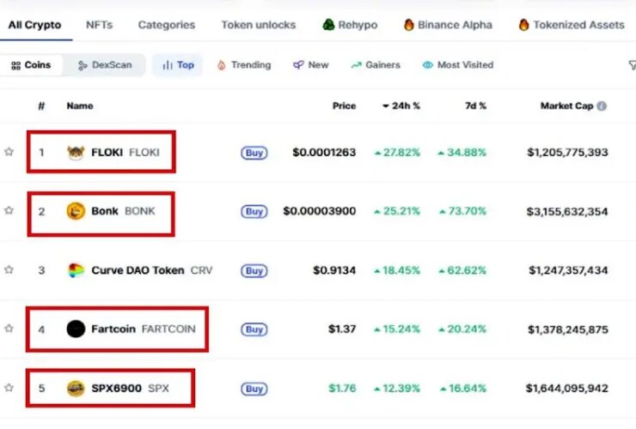636x429 pixels.
Task: Sort by the 7d % column header
Action: (475, 106)
